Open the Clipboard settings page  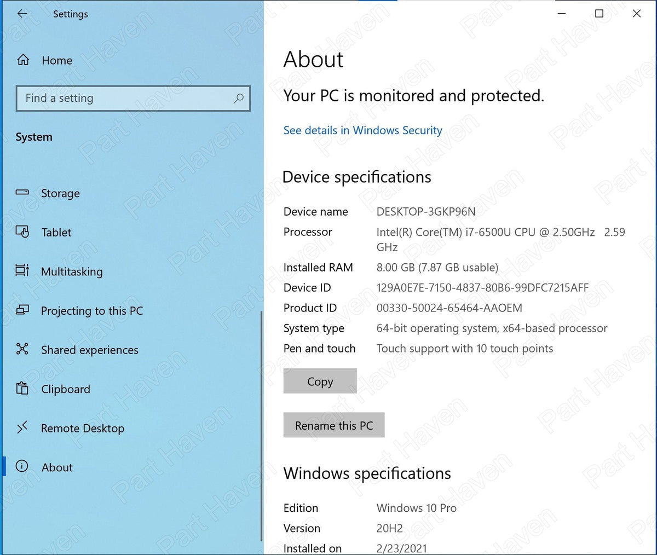point(66,389)
